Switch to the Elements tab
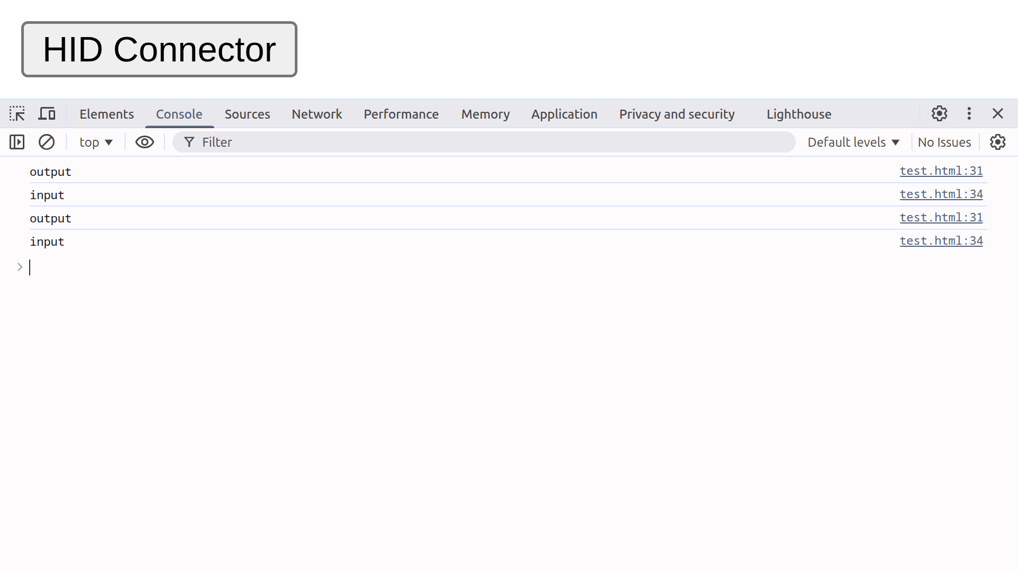The height and width of the screenshot is (572, 1018). point(107,114)
